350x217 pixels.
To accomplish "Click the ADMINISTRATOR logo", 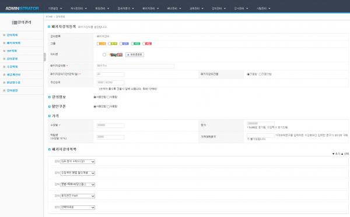I will point(22,9).
